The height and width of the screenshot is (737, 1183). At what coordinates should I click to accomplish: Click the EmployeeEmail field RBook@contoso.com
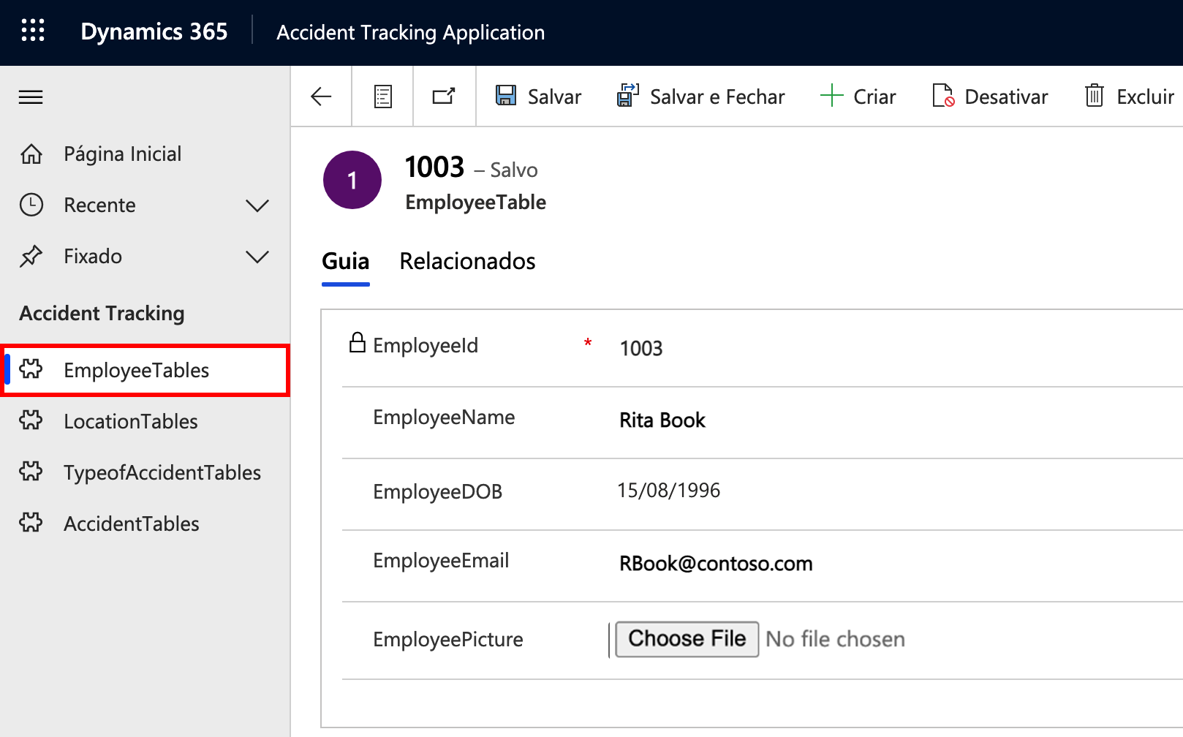[716, 564]
